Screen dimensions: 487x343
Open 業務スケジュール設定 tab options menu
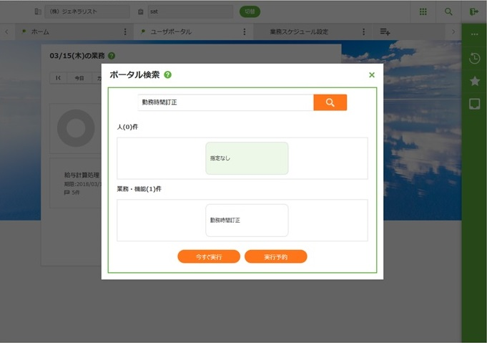coord(364,32)
